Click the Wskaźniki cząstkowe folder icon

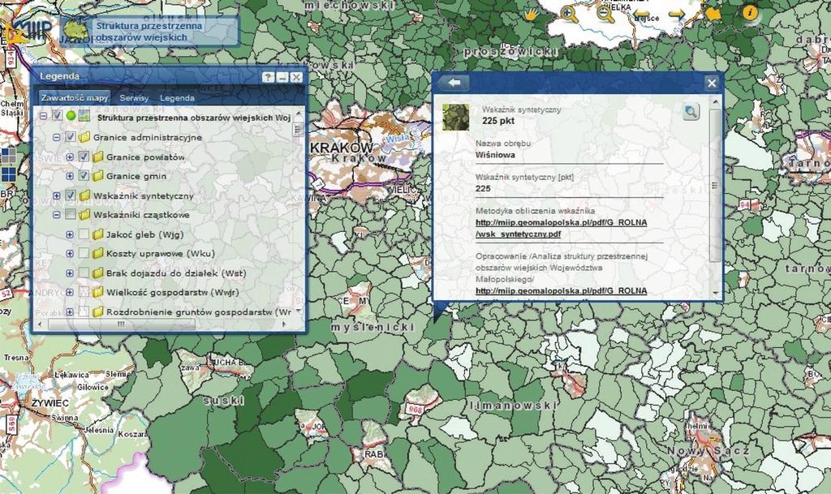(x=84, y=214)
